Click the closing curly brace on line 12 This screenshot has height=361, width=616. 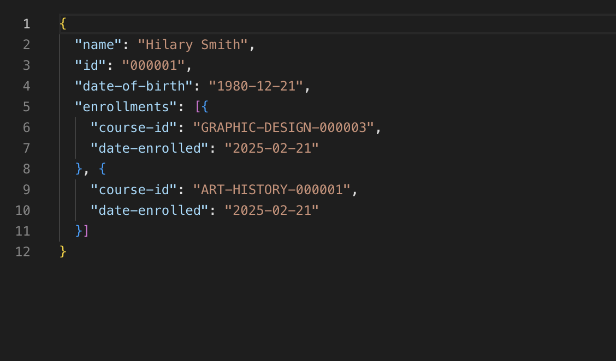click(63, 252)
